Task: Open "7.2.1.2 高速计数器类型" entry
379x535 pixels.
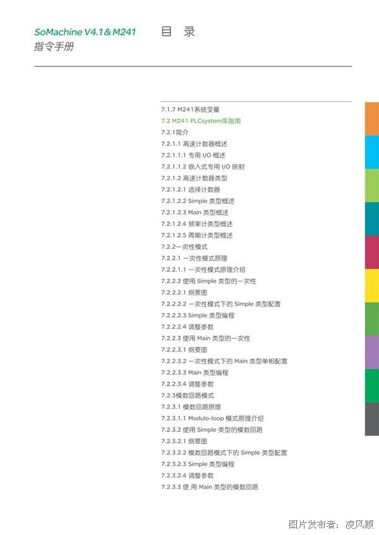Action: (x=194, y=178)
